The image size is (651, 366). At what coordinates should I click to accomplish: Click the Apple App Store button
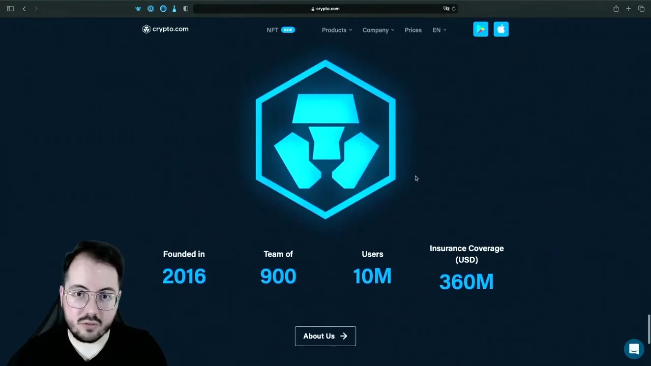pos(501,29)
